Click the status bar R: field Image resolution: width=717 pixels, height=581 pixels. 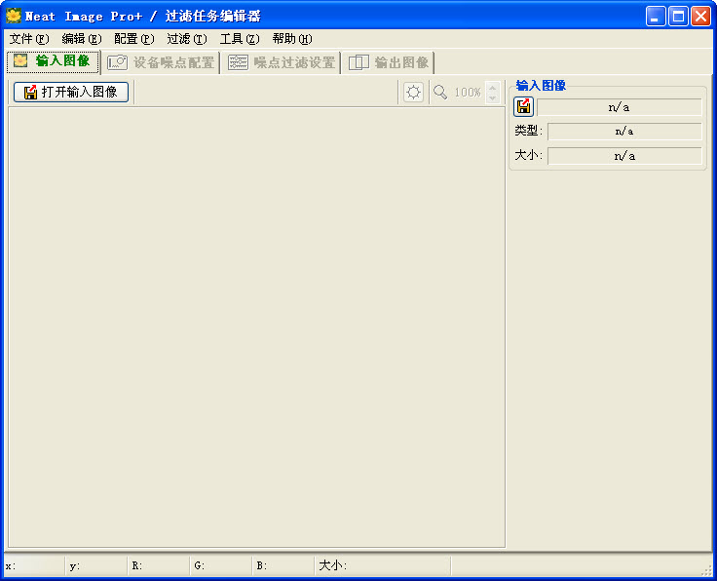[x=159, y=566]
